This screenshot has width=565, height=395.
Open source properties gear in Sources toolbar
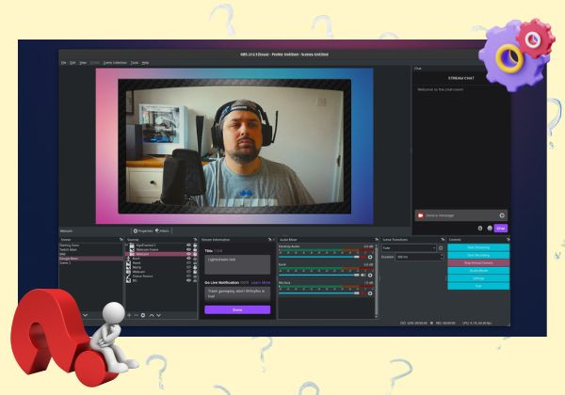coord(143,315)
